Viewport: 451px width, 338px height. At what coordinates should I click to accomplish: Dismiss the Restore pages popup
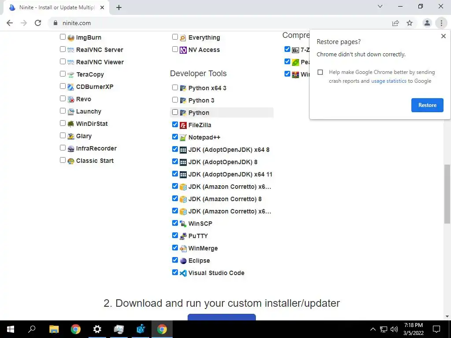443,36
